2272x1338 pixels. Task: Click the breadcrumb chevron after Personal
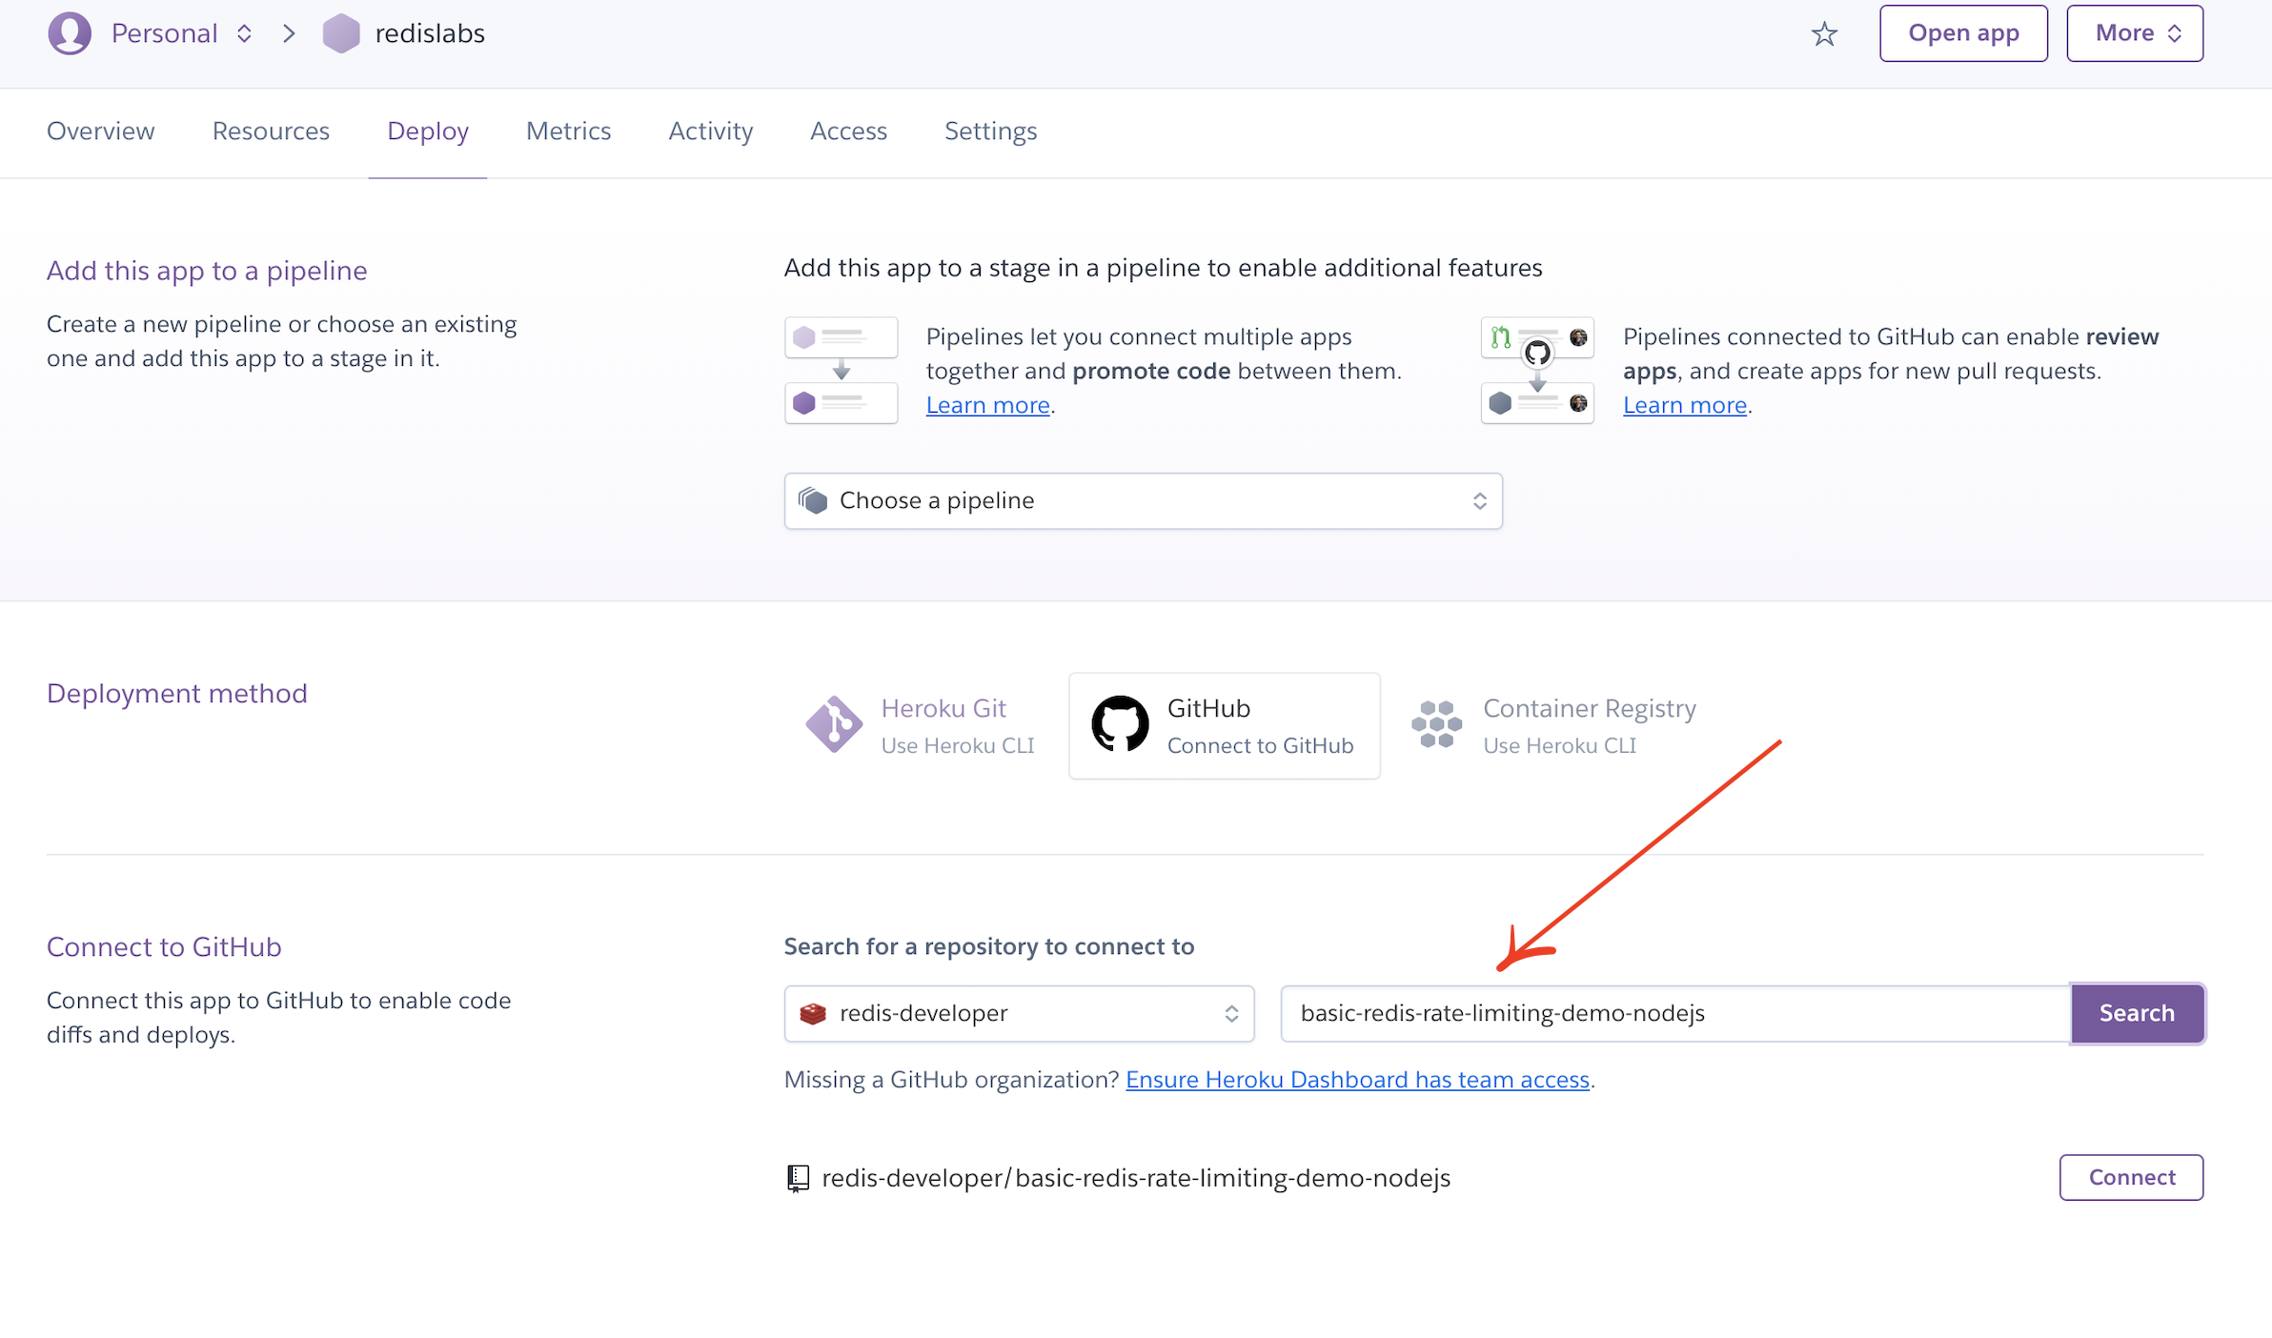(x=289, y=33)
